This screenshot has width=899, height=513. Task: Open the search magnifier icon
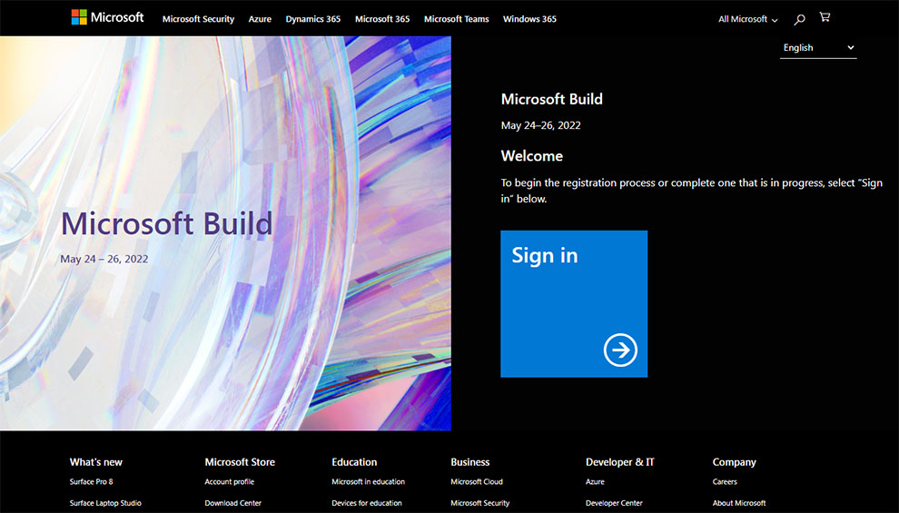[x=799, y=19]
